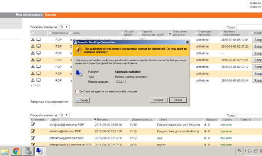Open the lower table's items-per-page dropdown
This screenshot has width=262, height=156.
point(63,115)
